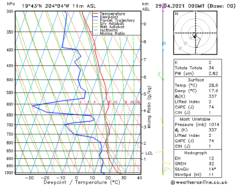
Task: Click the 5 km altitude tick label
Action: pyautogui.click(x=145, y=94)
